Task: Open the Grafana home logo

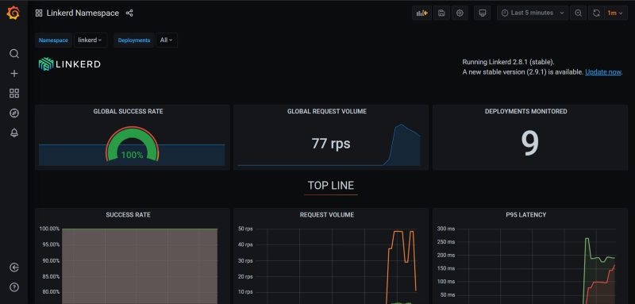Action: click(x=13, y=13)
